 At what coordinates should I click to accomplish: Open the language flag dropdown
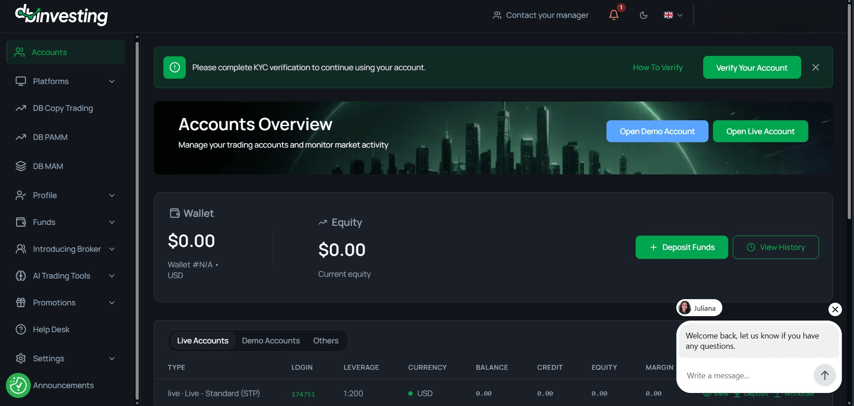[x=673, y=15]
